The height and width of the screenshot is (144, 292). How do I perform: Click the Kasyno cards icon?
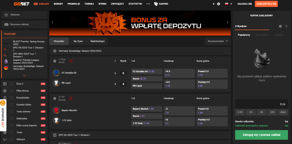(156, 4)
